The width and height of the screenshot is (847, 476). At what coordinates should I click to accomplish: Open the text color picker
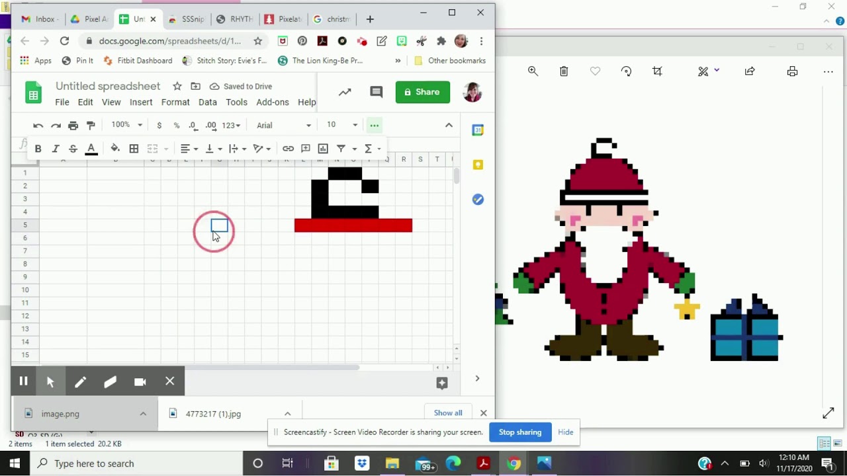[91, 149]
